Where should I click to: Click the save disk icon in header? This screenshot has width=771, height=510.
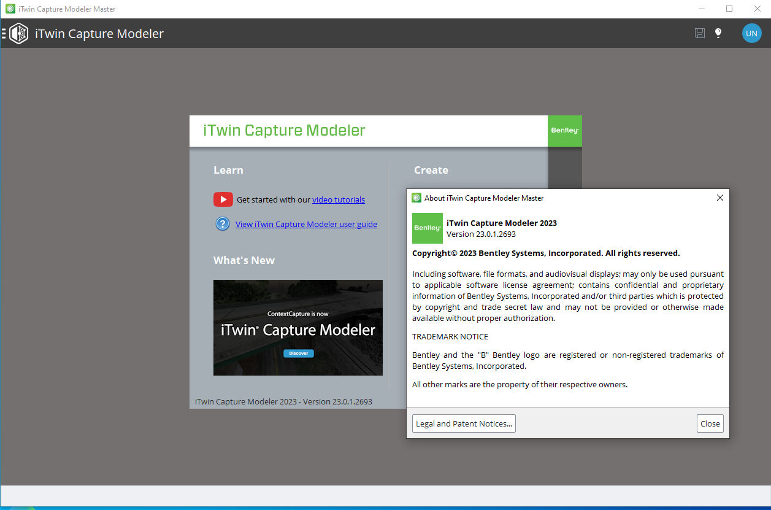coord(700,33)
